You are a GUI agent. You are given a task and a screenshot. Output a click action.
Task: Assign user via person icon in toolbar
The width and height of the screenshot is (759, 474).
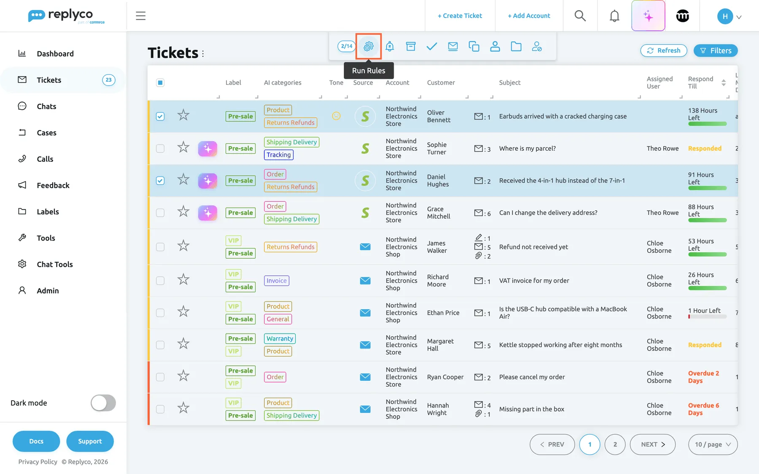click(x=495, y=46)
